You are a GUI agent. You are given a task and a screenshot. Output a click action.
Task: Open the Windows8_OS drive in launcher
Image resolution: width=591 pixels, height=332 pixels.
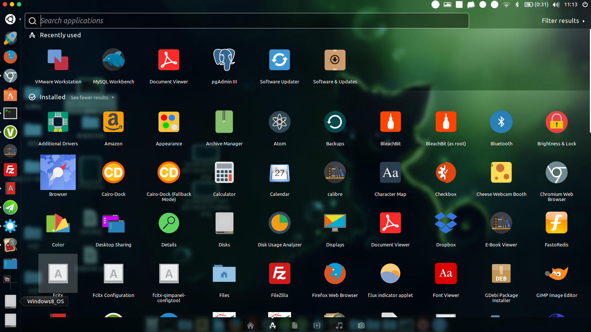coord(10,301)
